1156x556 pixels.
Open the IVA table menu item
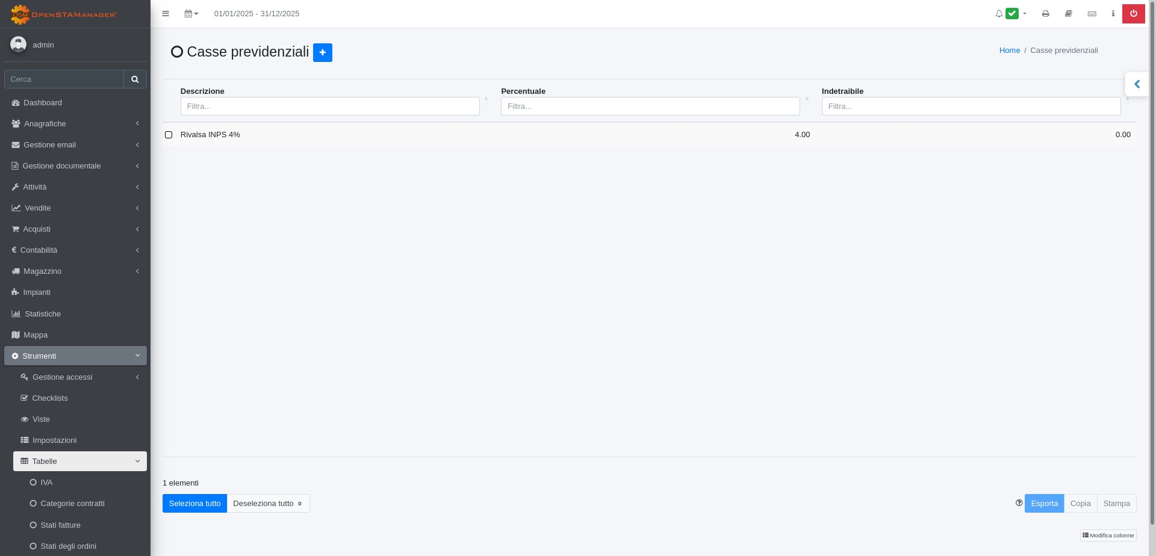[x=46, y=483]
